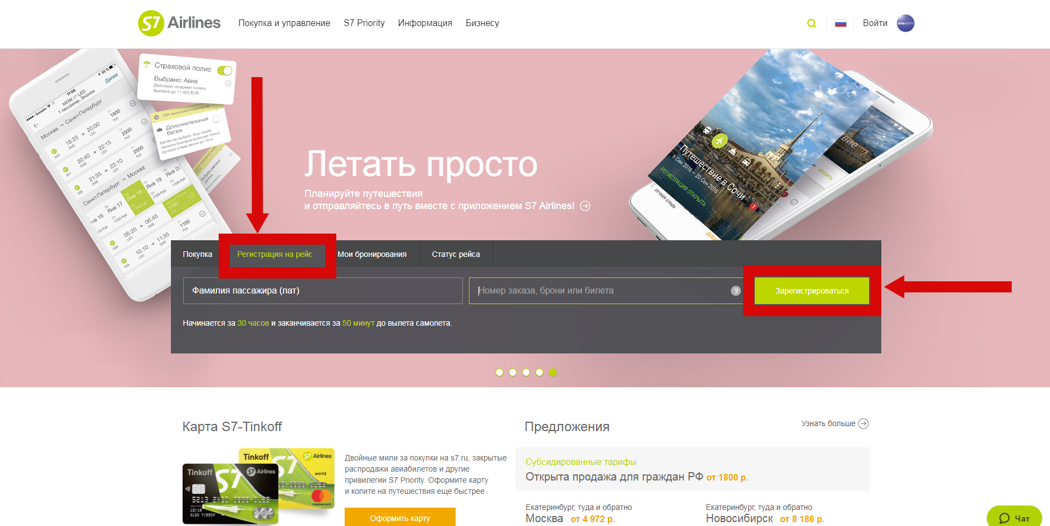
Task: Open the site search magnifier icon
Action: click(811, 23)
